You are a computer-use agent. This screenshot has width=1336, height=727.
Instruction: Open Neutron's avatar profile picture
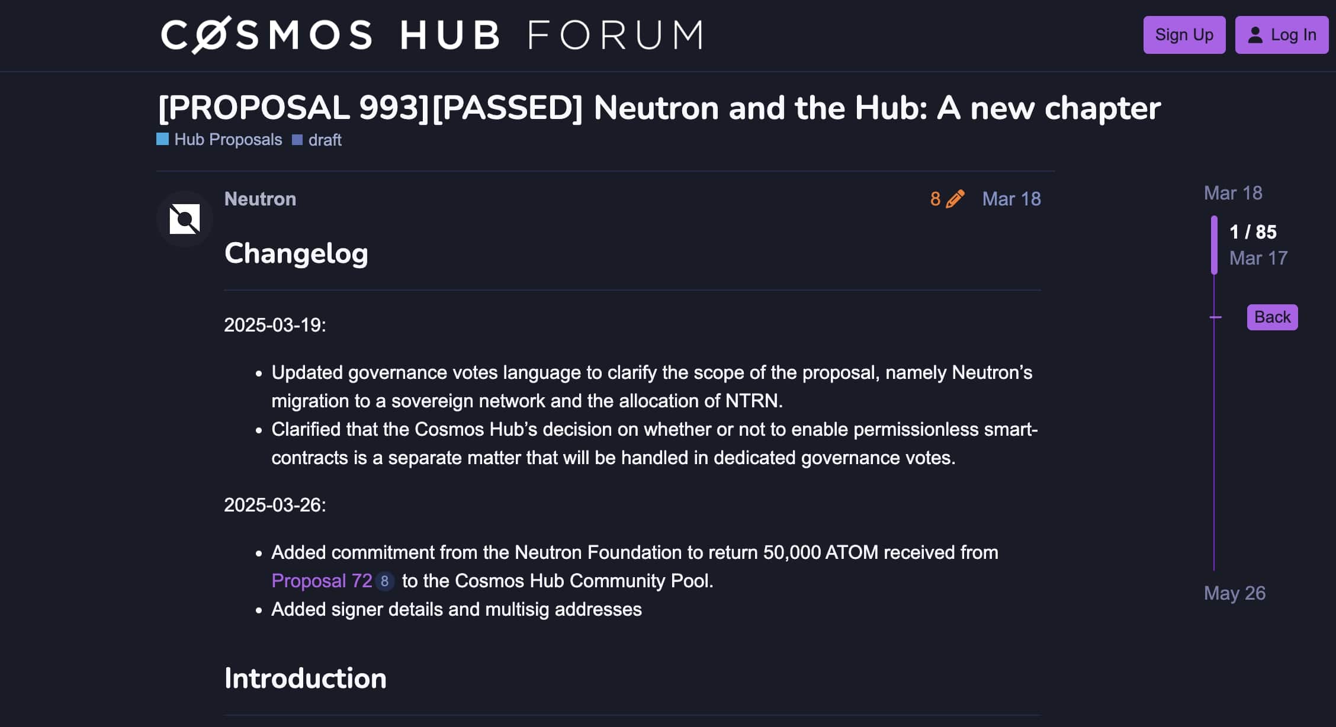(x=185, y=219)
